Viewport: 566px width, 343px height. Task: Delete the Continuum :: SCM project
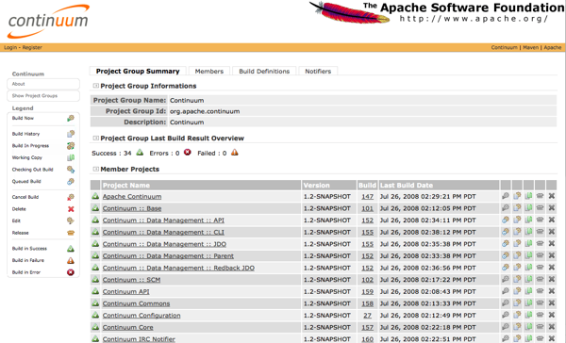552,279
